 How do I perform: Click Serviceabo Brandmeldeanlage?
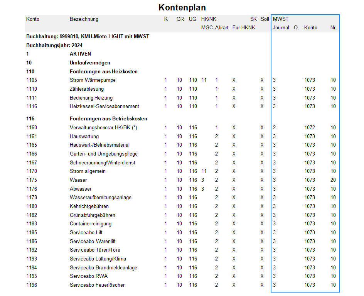tap(103, 268)
